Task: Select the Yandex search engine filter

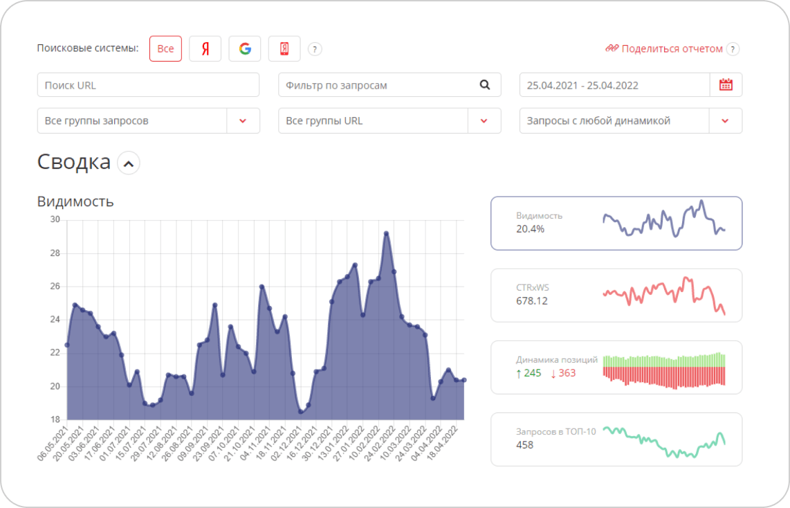Action: 205,49
